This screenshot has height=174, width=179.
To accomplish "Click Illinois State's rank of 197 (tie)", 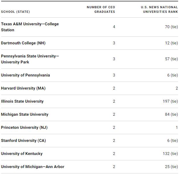I will coord(170,101).
